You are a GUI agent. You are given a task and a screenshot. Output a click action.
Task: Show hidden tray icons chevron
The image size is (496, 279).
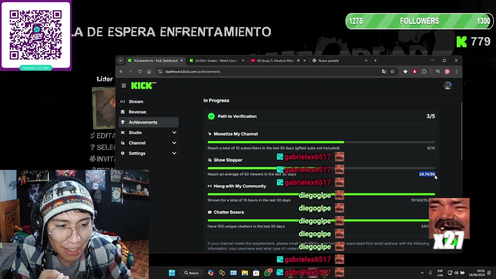[422, 273]
